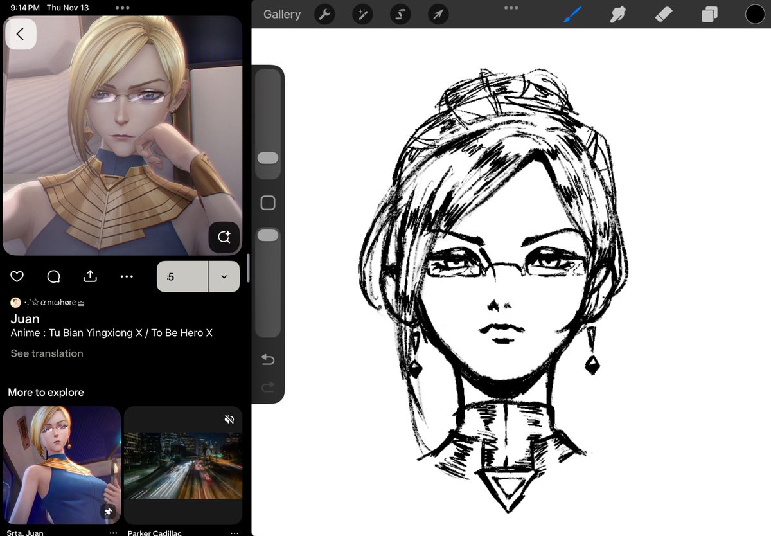Click the status bar date Thu Nov 13
Image resolution: width=771 pixels, height=536 pixels.
point(67,8)
